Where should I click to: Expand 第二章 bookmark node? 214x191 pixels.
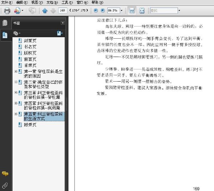[16, 82]
